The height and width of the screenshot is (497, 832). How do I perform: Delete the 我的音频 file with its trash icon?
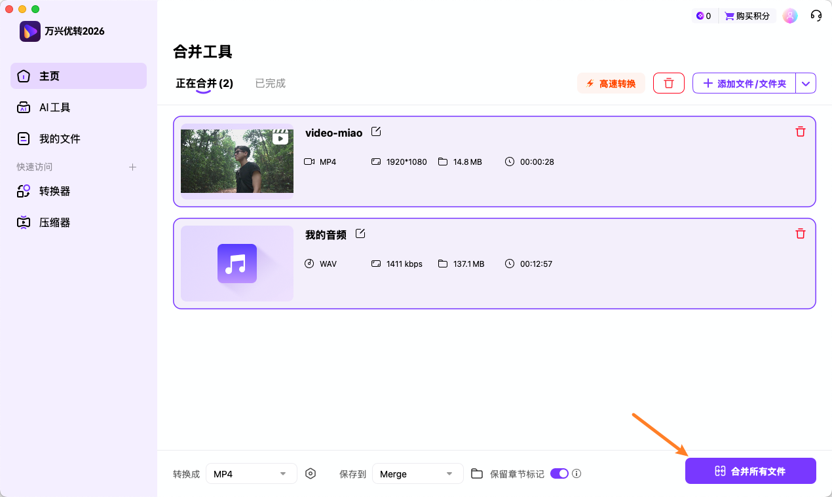(x=800, y=233)
